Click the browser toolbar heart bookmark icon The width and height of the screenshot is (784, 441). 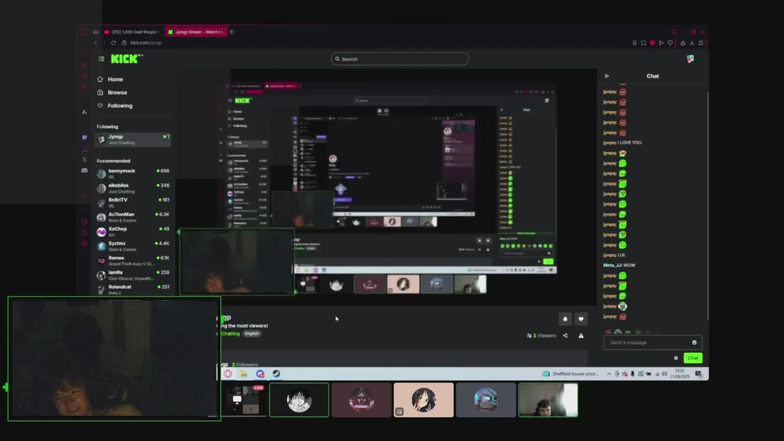(x=670, y=43)
